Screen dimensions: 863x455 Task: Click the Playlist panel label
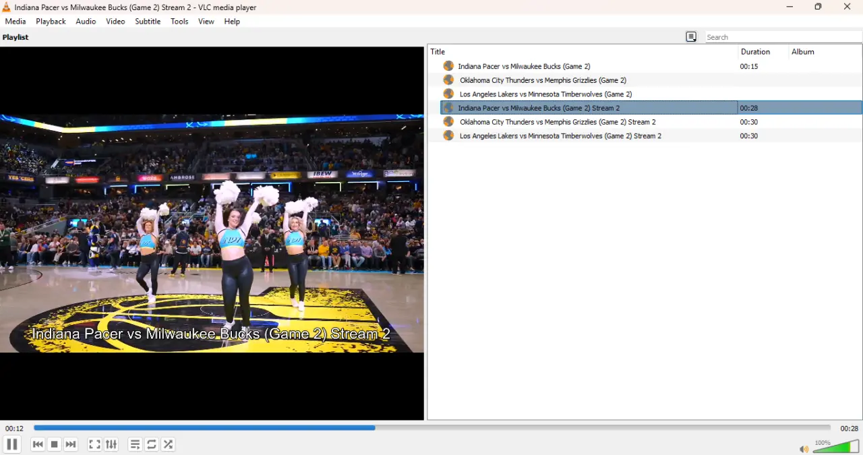point(16,37)
